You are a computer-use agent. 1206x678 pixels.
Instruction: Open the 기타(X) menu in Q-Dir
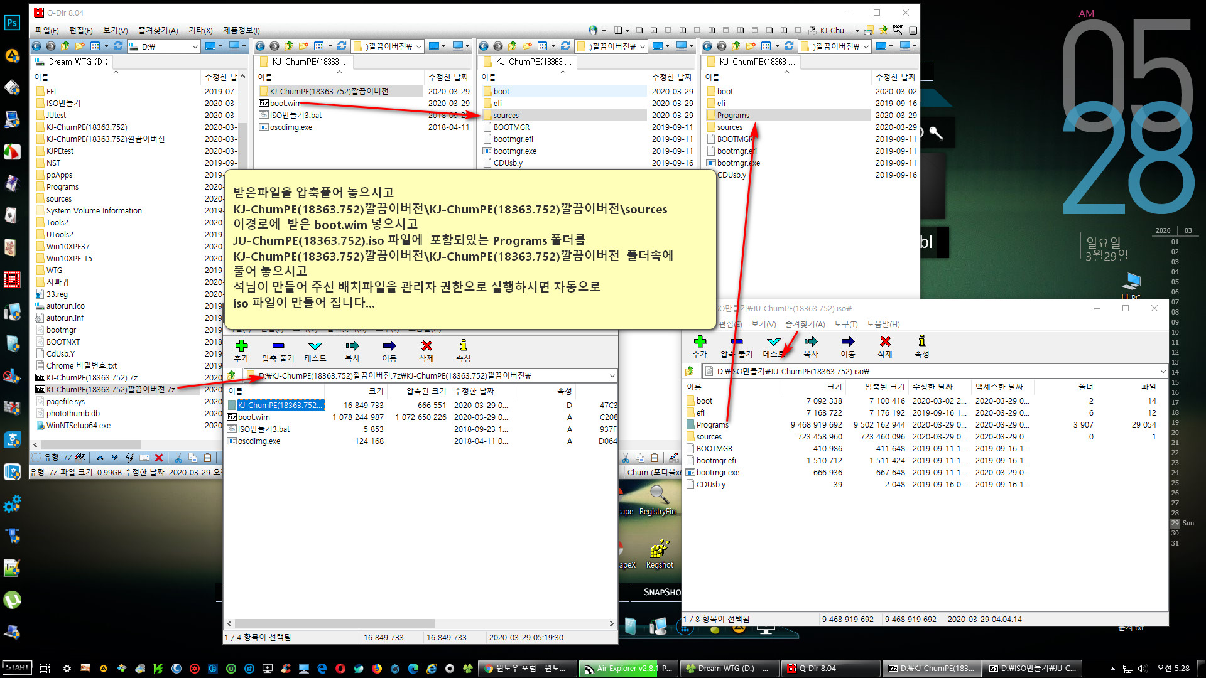click(x=200, y=30)
